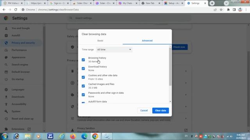The height and width of the screenshot is (140, 250).
Task: Open Downloads settings section
Action: pos(18,97)
